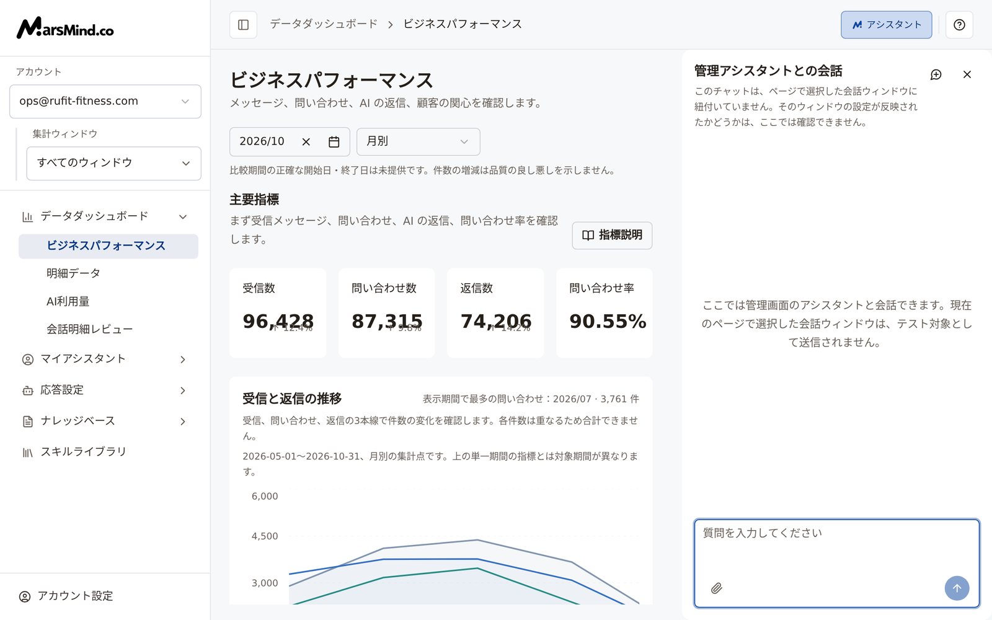This screenshot has height=620, width=992.
Task: Expand the マイアシスタント section chevron
Action: click(183, 360)
